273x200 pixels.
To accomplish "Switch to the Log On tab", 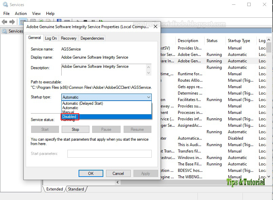I will point(51,38).
